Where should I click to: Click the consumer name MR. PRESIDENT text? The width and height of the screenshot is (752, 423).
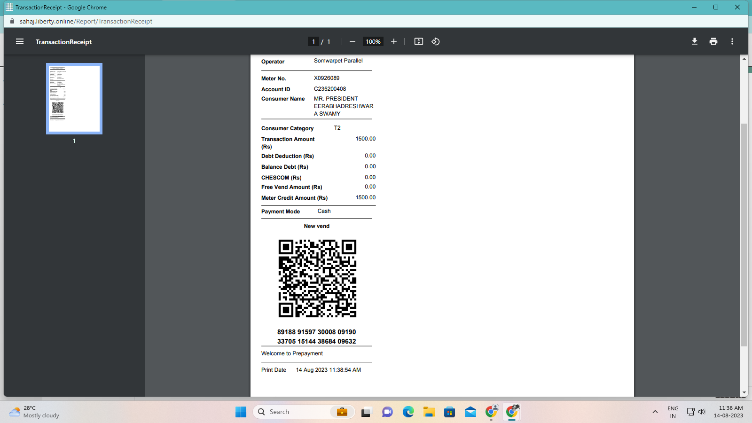tap(344, 106)
